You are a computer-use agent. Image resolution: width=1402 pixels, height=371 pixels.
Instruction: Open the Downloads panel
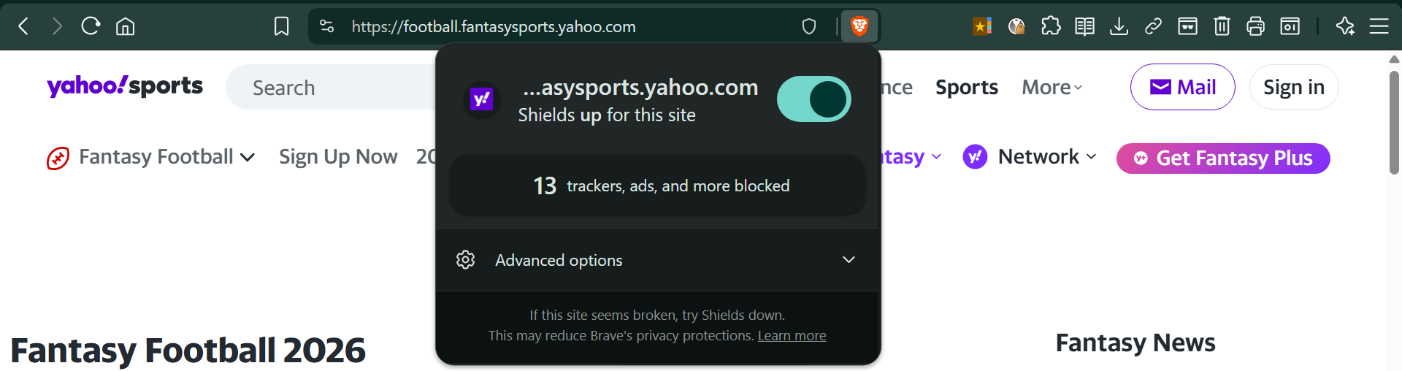(x=1119, y=27)
